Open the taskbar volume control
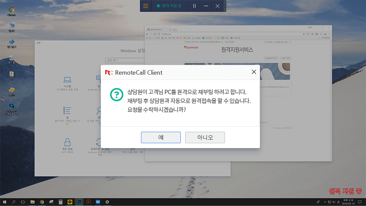The image size is (366, 206). tap(334, 202)
